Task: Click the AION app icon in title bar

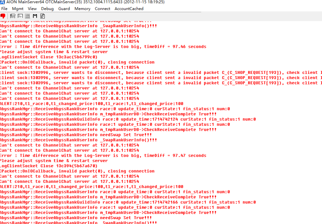Action: 3,2
